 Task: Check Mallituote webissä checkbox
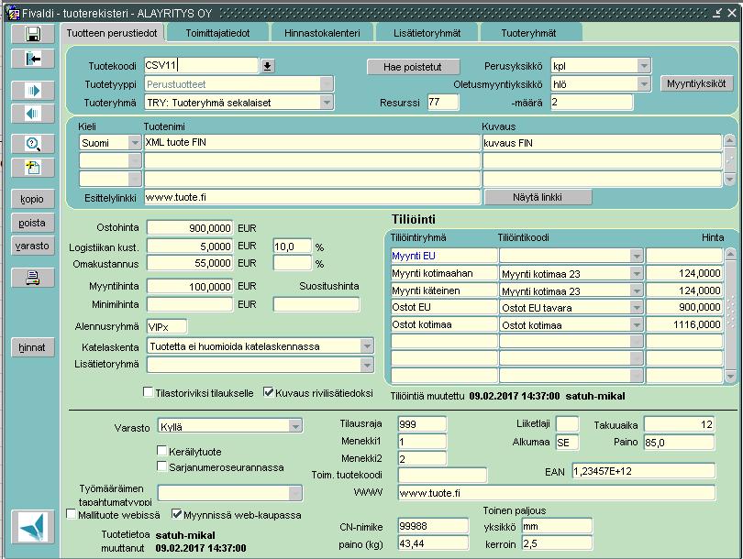pos(71,514)
